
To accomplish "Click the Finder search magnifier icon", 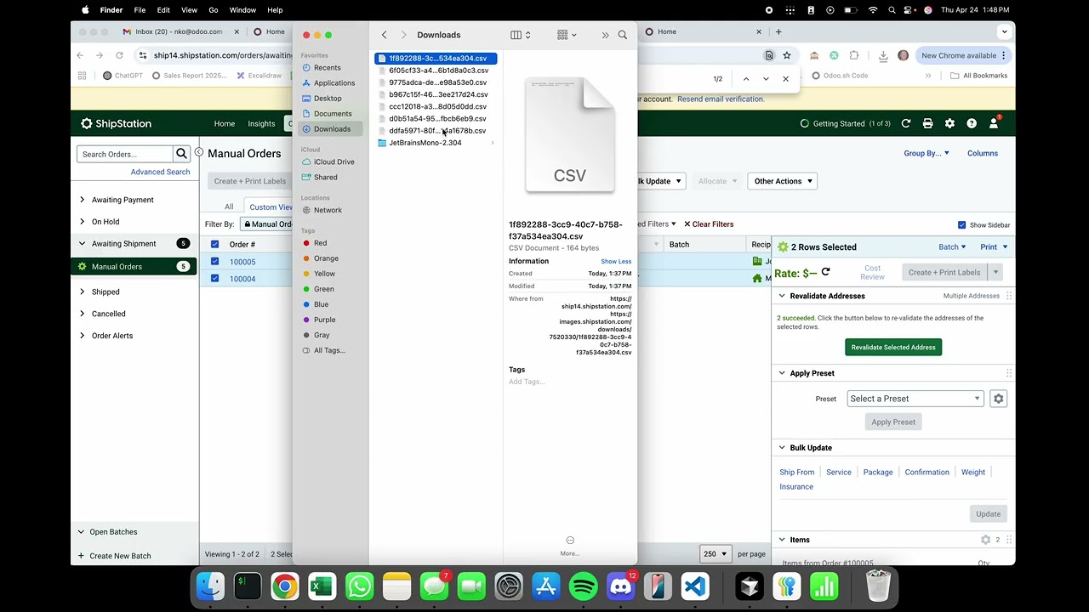I will click(x=622, y=35).
